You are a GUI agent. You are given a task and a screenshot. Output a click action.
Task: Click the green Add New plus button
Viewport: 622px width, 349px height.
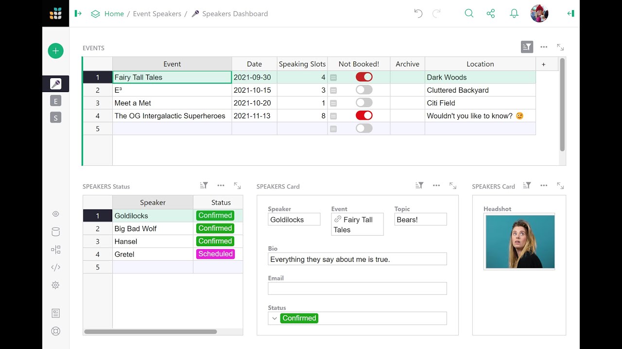56,51
